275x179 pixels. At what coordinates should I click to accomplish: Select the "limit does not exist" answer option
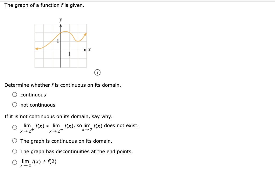(x=15, y=127)
